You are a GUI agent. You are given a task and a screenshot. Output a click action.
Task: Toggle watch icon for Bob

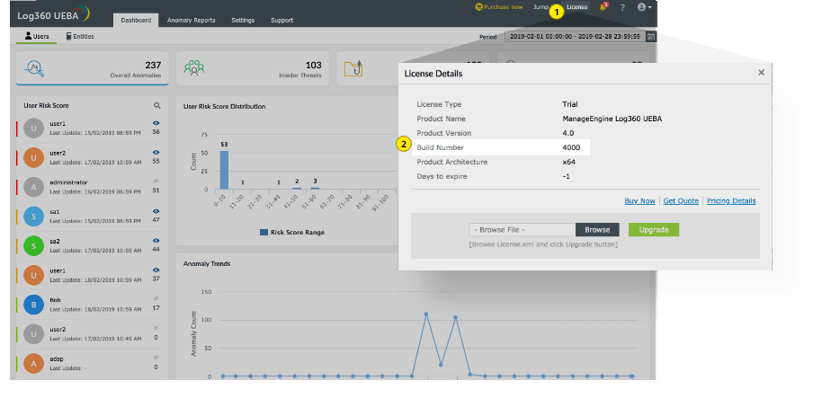tap(156, 300)
